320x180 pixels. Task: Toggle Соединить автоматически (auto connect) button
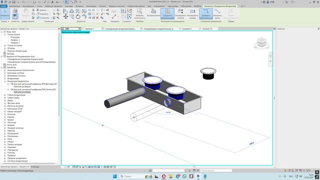pyautogui.click(x=167, y=13)
